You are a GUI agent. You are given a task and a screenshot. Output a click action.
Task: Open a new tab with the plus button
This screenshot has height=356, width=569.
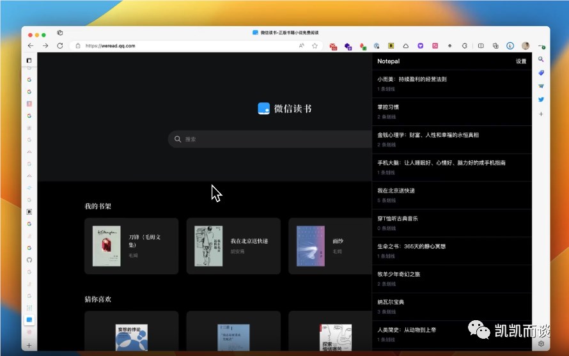click(29, 346)
